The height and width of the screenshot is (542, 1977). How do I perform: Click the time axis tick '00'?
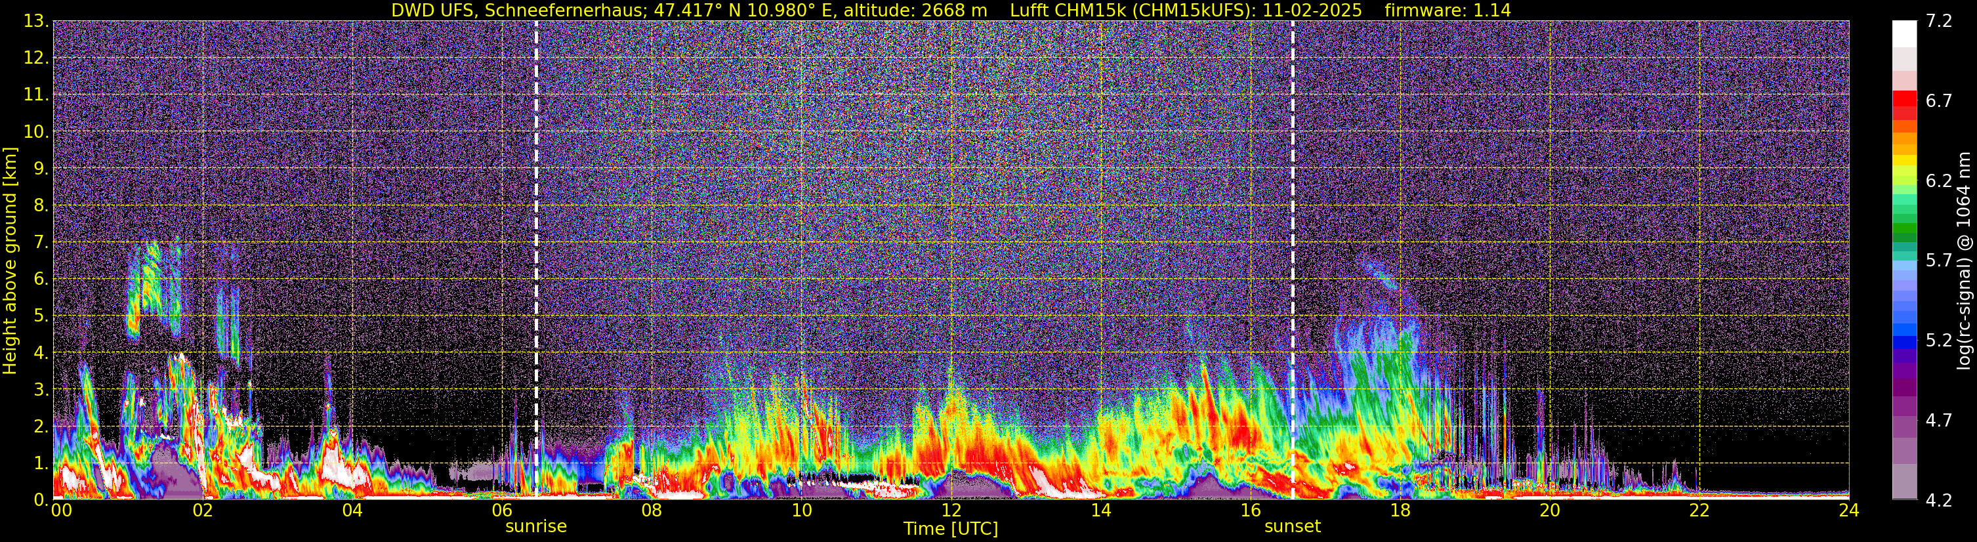(62, 511)
